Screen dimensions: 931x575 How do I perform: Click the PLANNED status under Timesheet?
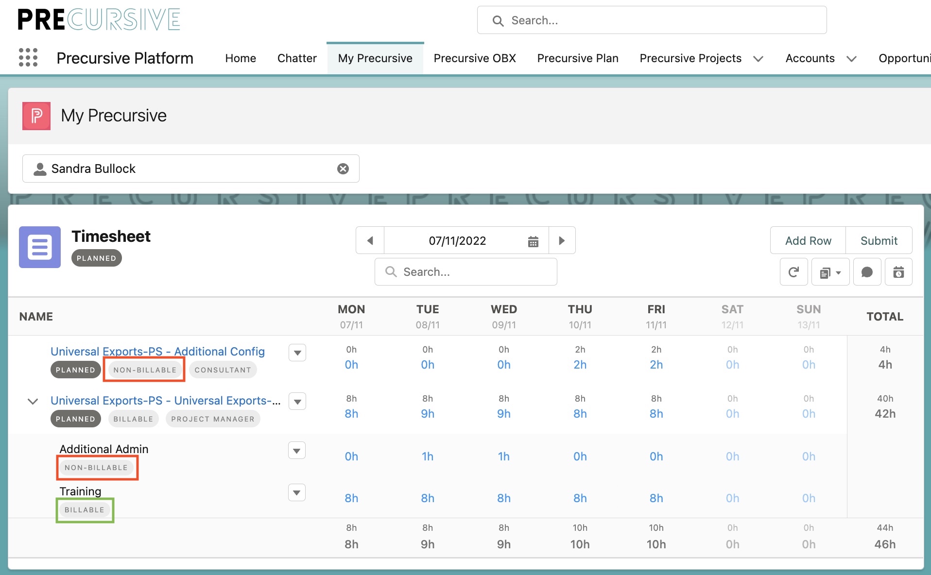[x=97, y=258]
